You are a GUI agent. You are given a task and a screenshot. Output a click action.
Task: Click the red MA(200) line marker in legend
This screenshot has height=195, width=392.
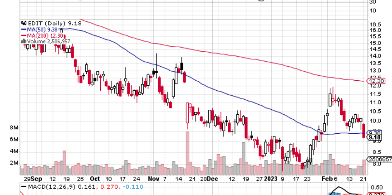(23, 35)
